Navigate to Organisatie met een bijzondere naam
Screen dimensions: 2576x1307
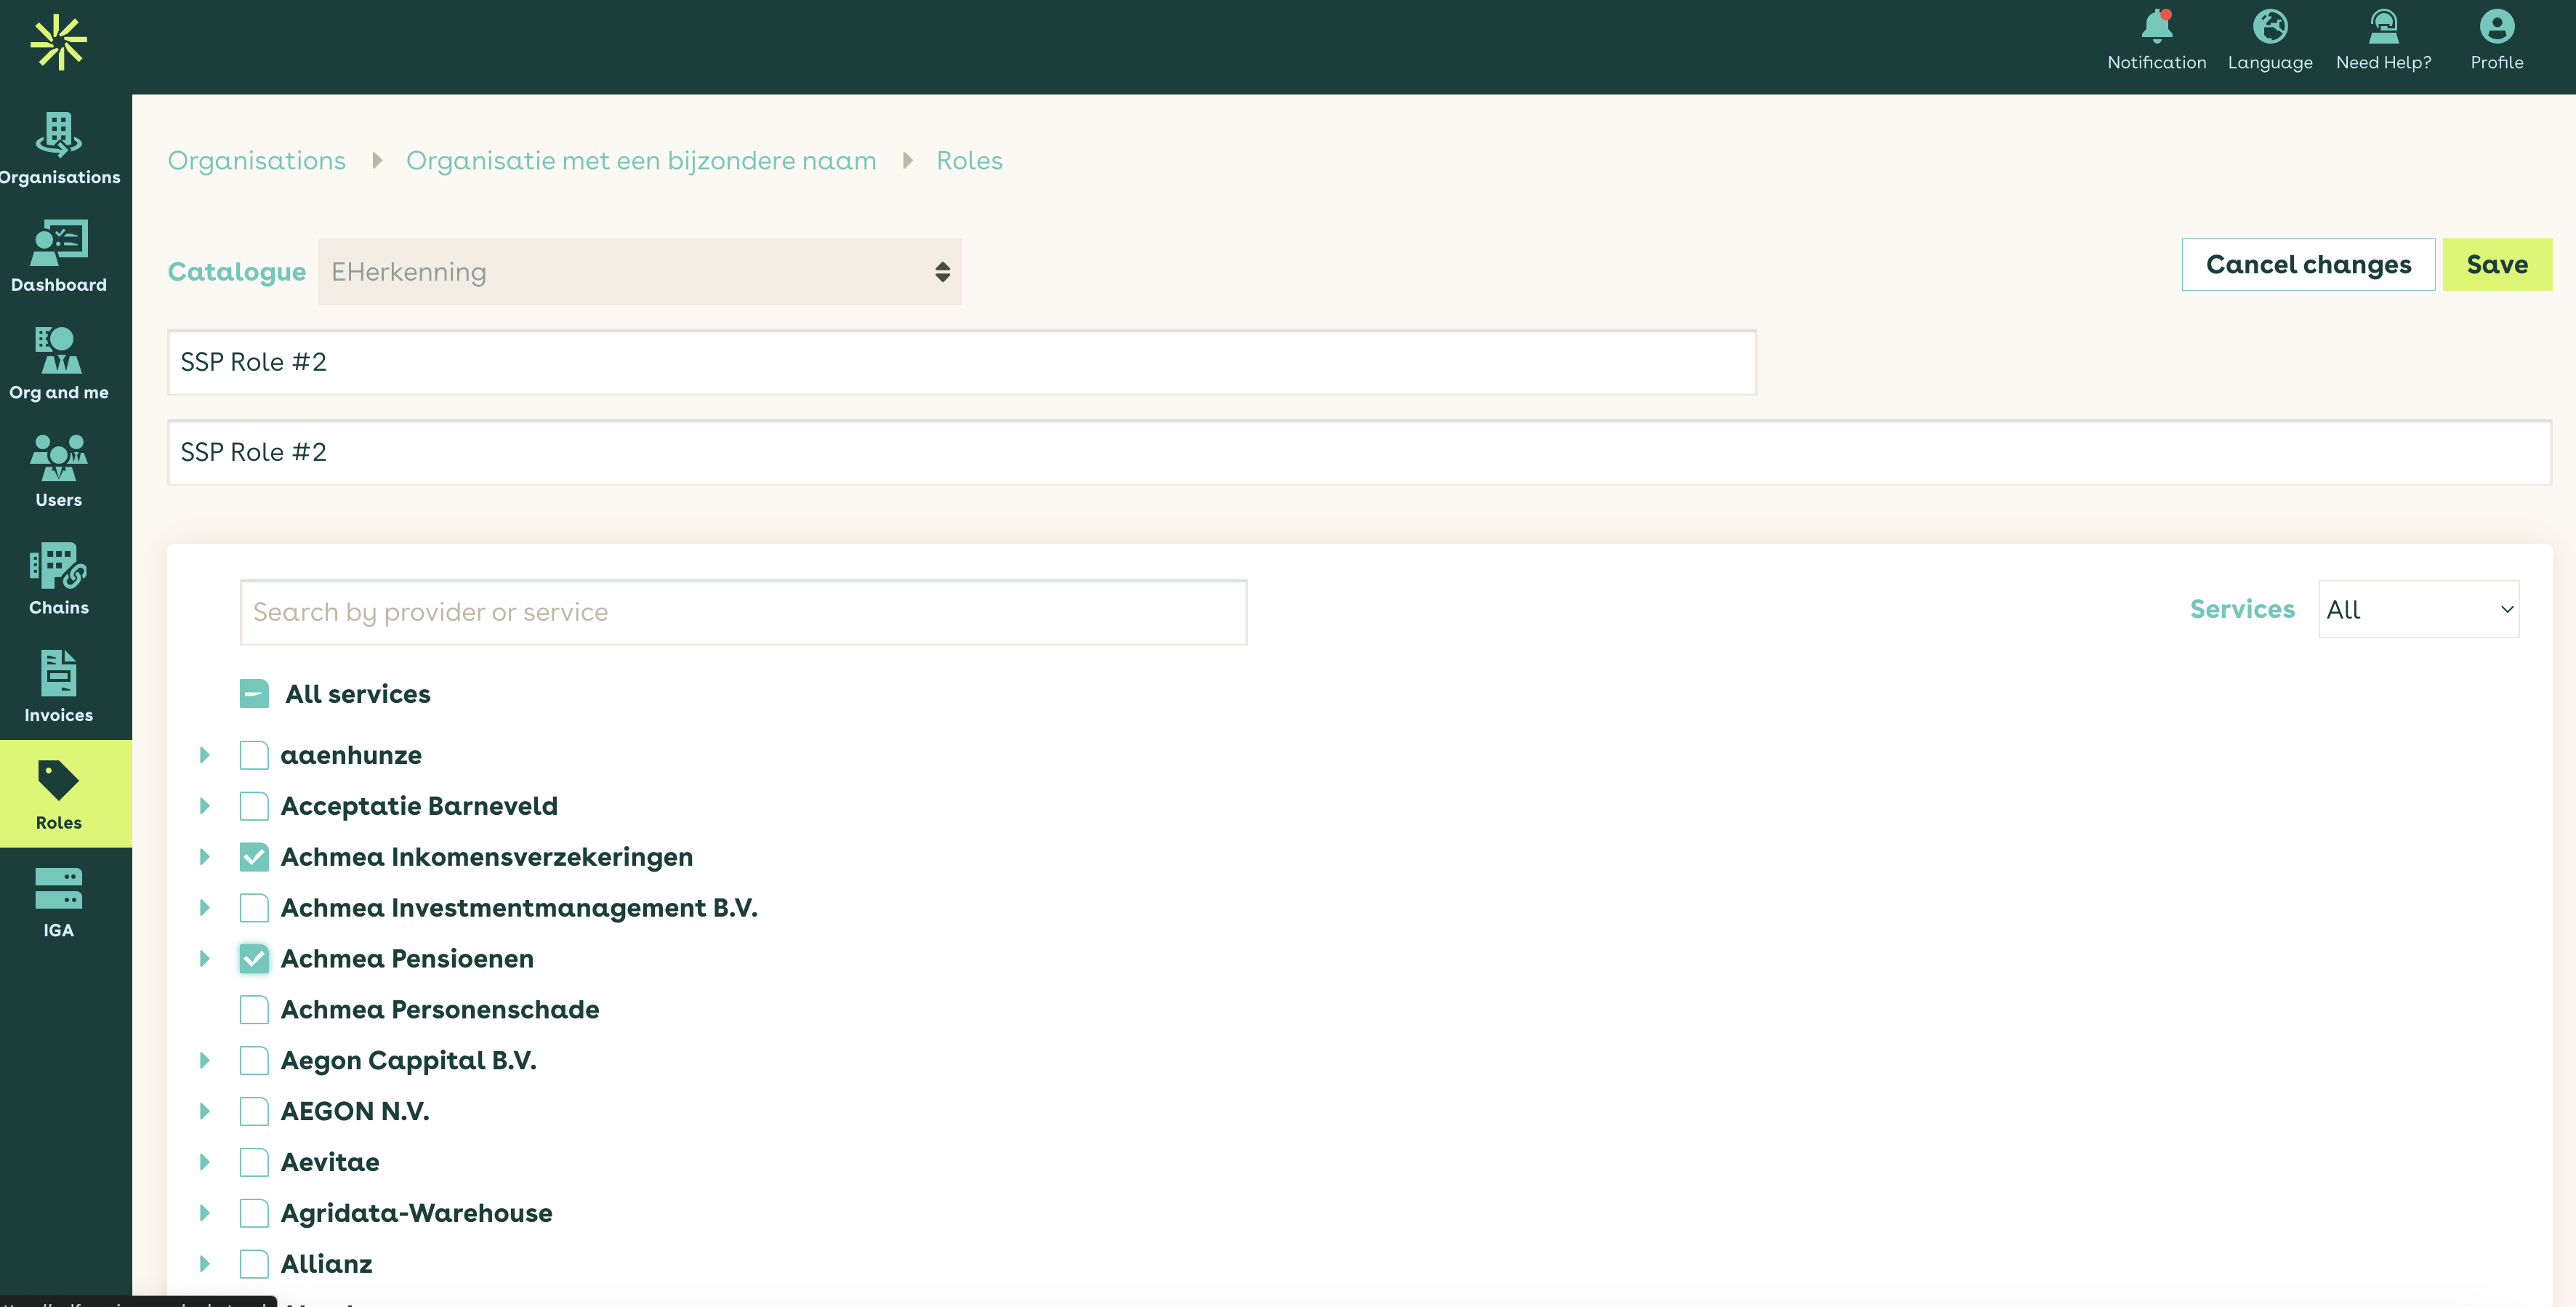click(x=640, y=160)
